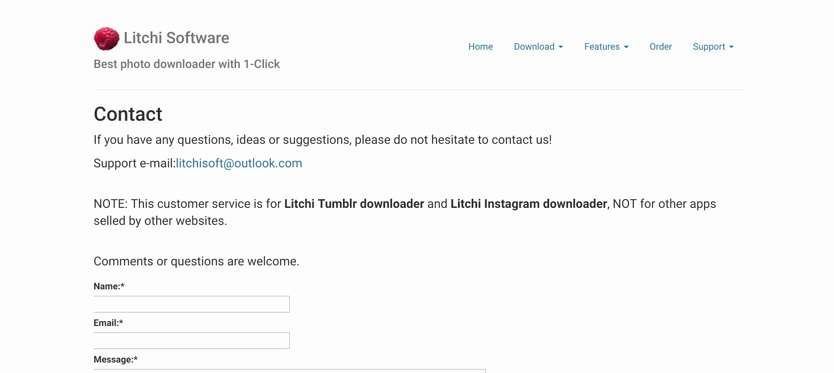
Task: Click the caret arrow beside Download
Action: (x=561, y=47)
